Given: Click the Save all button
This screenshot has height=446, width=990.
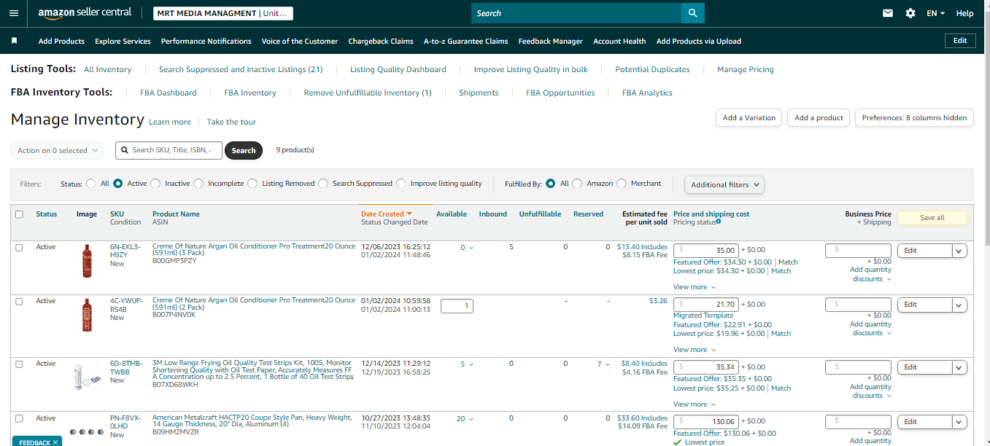Looking at the screenshot, I should tap(932, 218).
